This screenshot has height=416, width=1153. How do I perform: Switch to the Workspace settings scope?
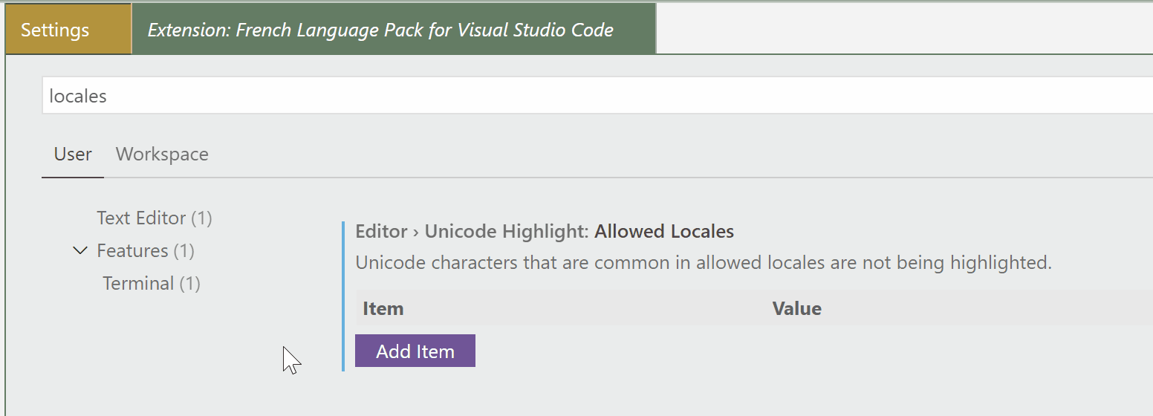(162, 155)
